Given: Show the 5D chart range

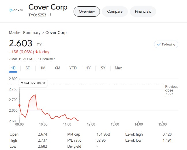Looking at the screenshot, I should pyautogui.click(x=28, y=68).
